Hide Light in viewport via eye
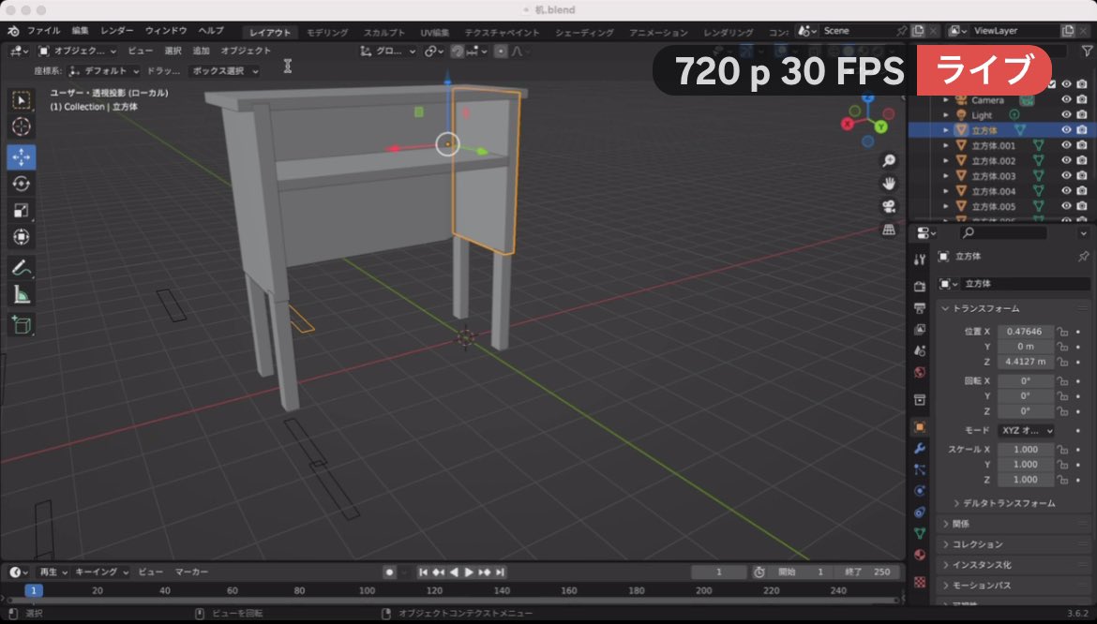This screenshot has width=1097, height=624. click(1066, 114)
